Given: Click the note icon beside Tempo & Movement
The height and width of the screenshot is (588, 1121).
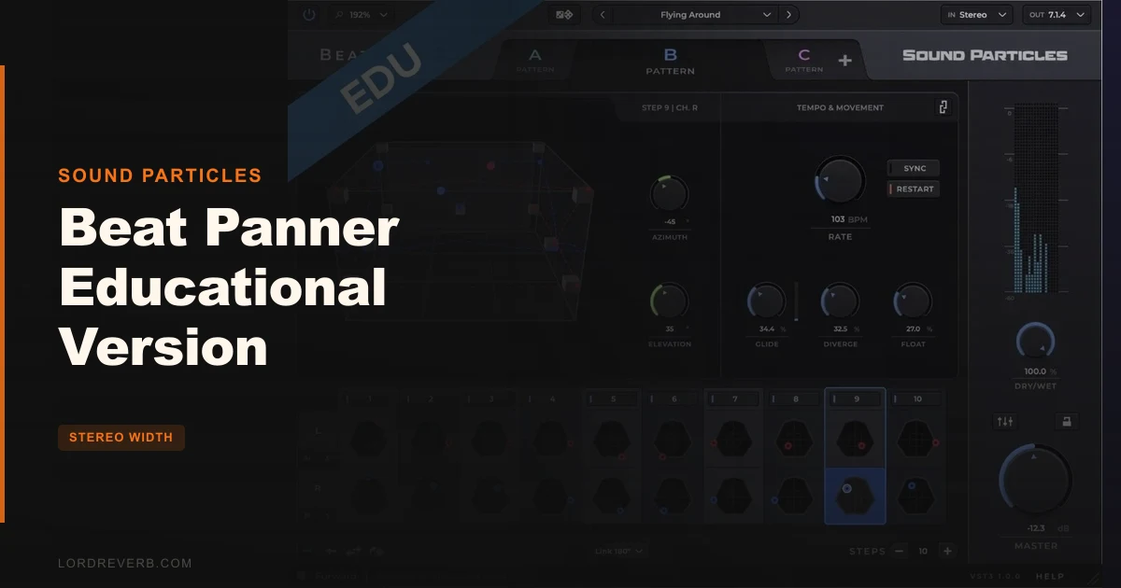Looking at the screenshot, I should pos(943,107).
